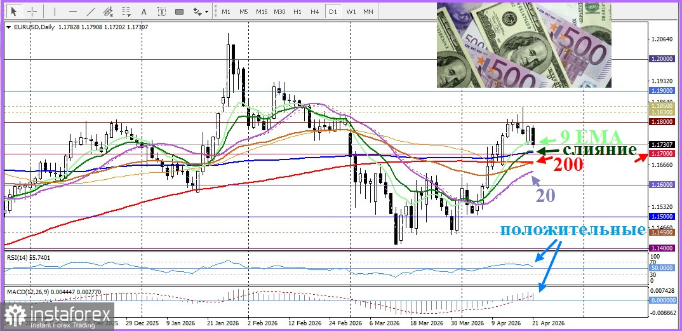This screenshot has height=331, width=682.
Task: Click the 1.19000 price level label
Action: click(x=662, y=91)
